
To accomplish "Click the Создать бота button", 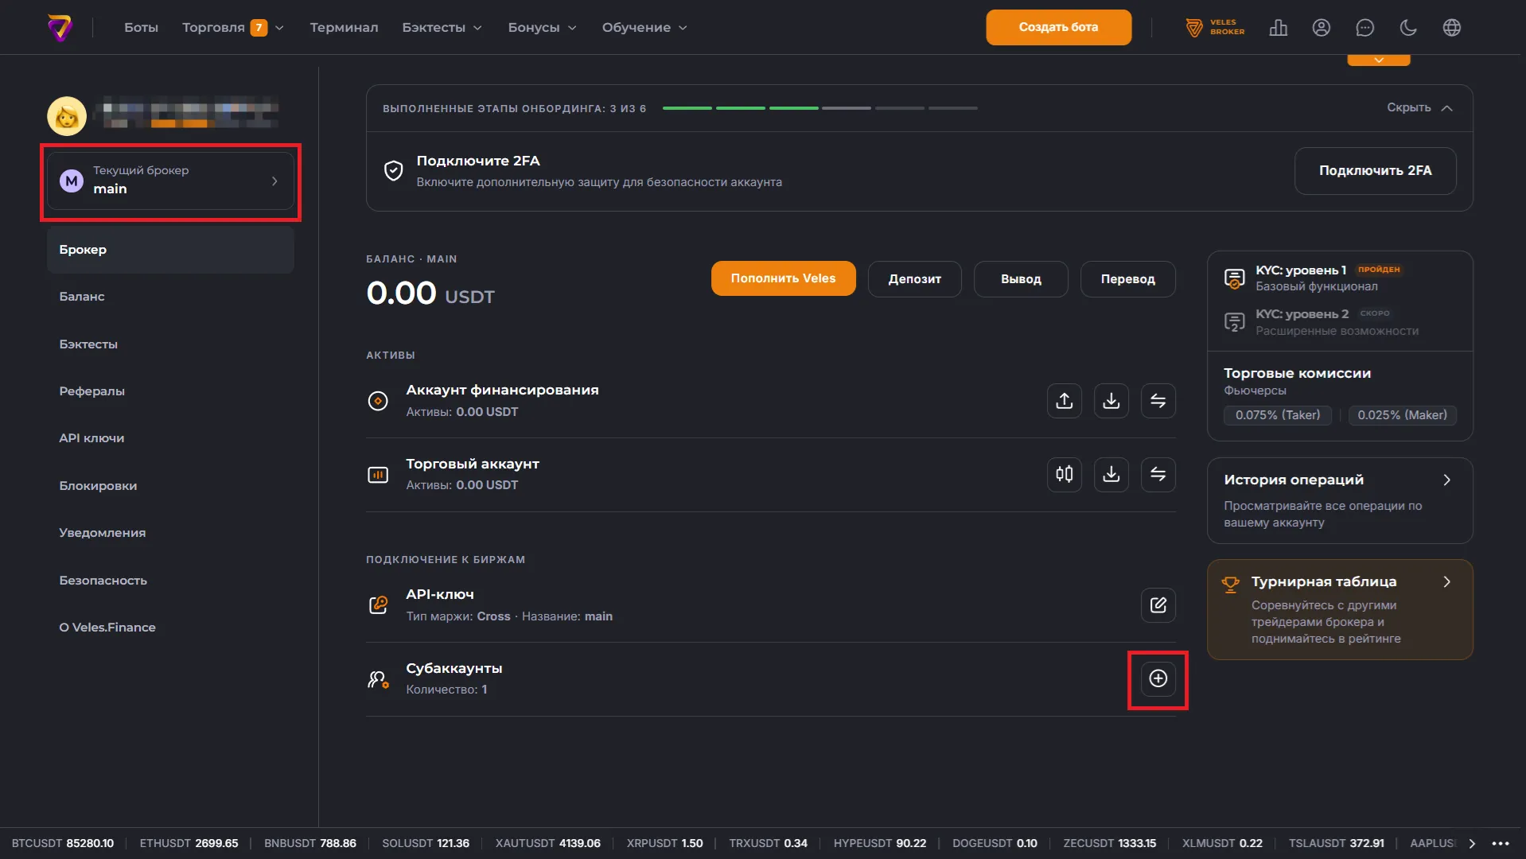I will (x=1058, y=28).
